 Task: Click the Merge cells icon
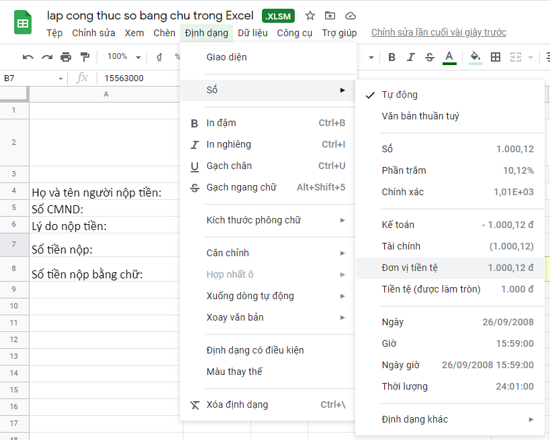(x=516, y=57)
